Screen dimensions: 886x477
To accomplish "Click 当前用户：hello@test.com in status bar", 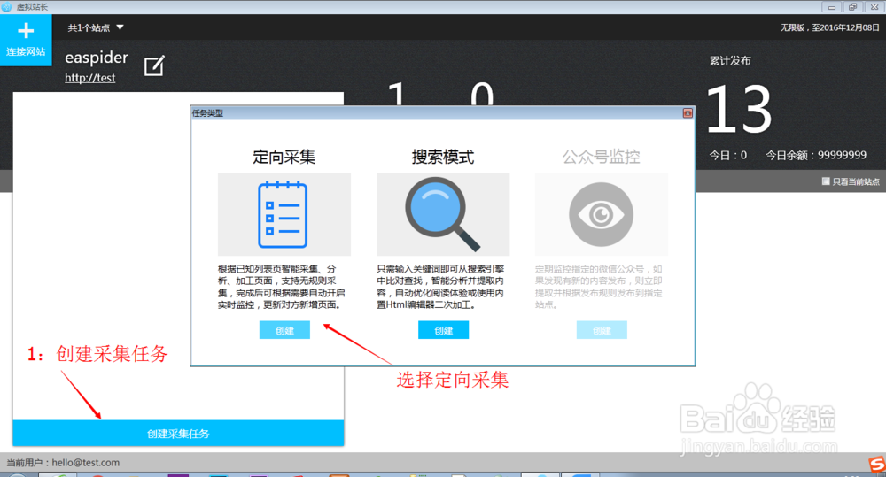I will (x=63, y=463).
